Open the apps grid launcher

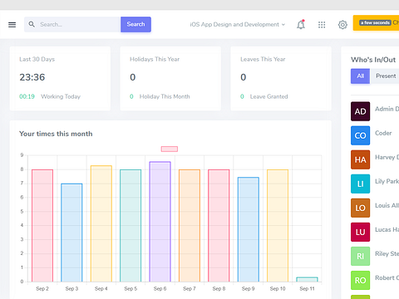coord(322,25)
